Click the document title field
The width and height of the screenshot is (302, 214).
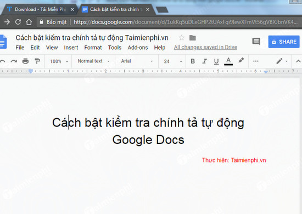(x=92, y=38)
